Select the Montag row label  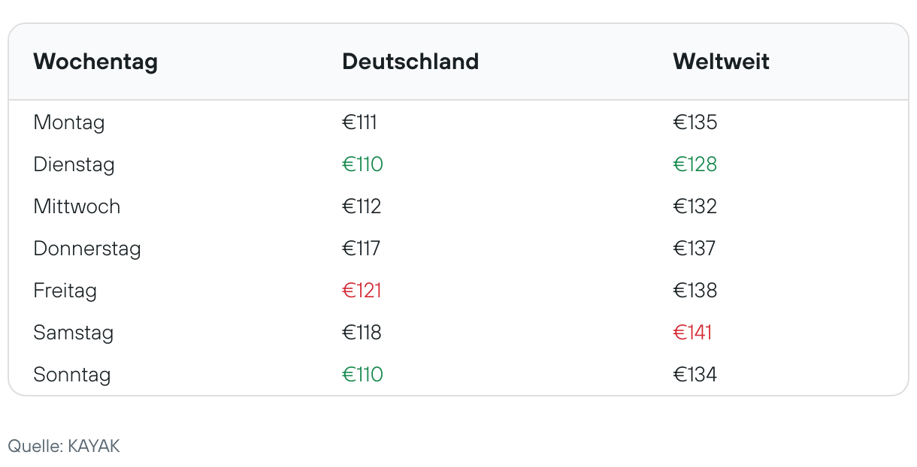click(x=69, y=122)
